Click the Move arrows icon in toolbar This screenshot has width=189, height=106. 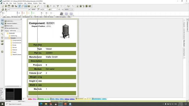coord(54,6)
